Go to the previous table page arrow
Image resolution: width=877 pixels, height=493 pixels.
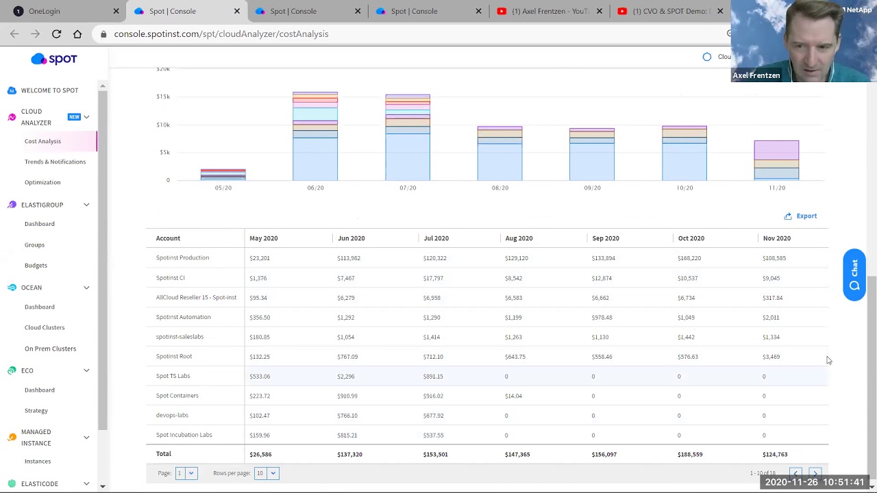(x=795, y=473)
